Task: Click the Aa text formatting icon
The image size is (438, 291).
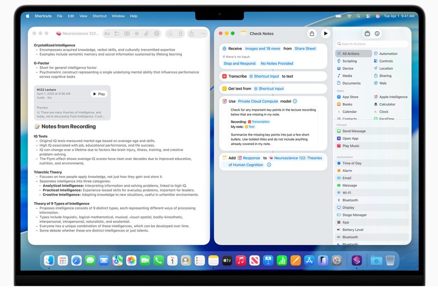Action: tap(108, 33)
